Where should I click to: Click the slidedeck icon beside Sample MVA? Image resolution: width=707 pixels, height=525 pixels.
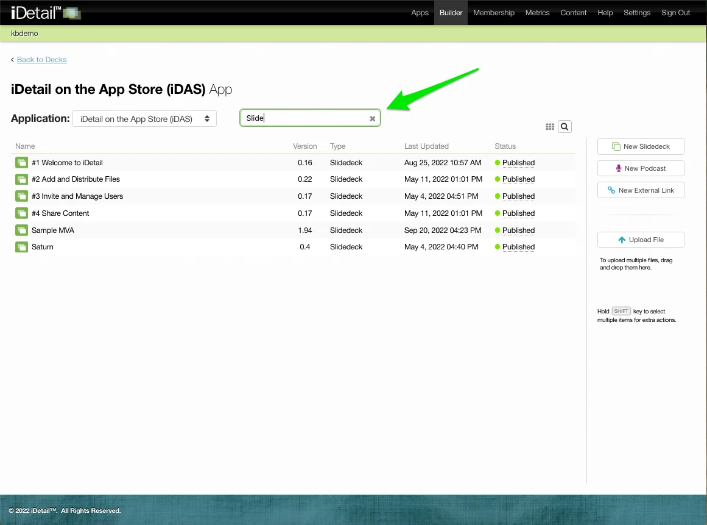pos(22,230)
